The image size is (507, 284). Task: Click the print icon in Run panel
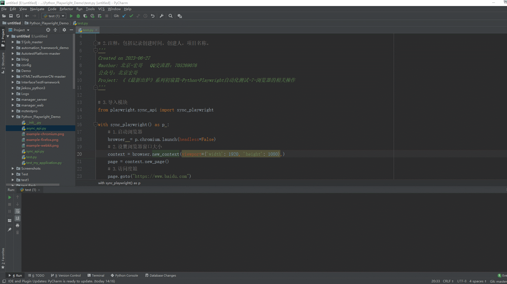pos(18,225)
